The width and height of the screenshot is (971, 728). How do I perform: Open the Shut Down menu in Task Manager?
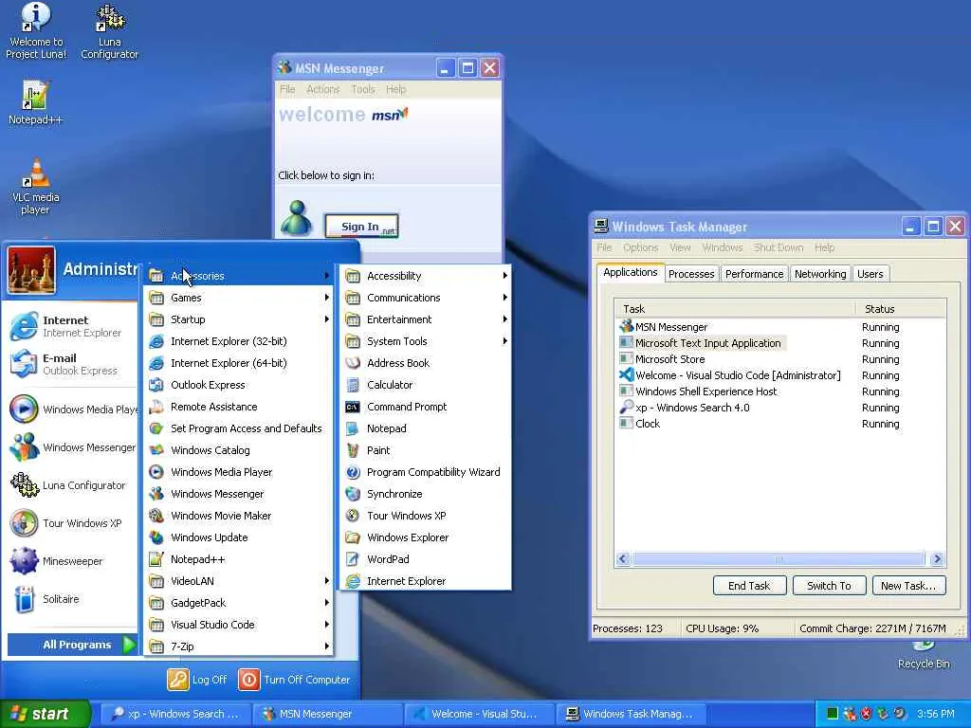click(779, 247)
